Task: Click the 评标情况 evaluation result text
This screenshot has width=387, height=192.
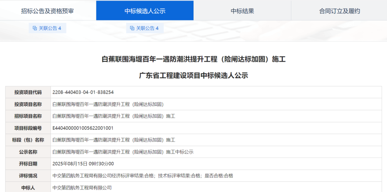Action: tap(143, 176)
